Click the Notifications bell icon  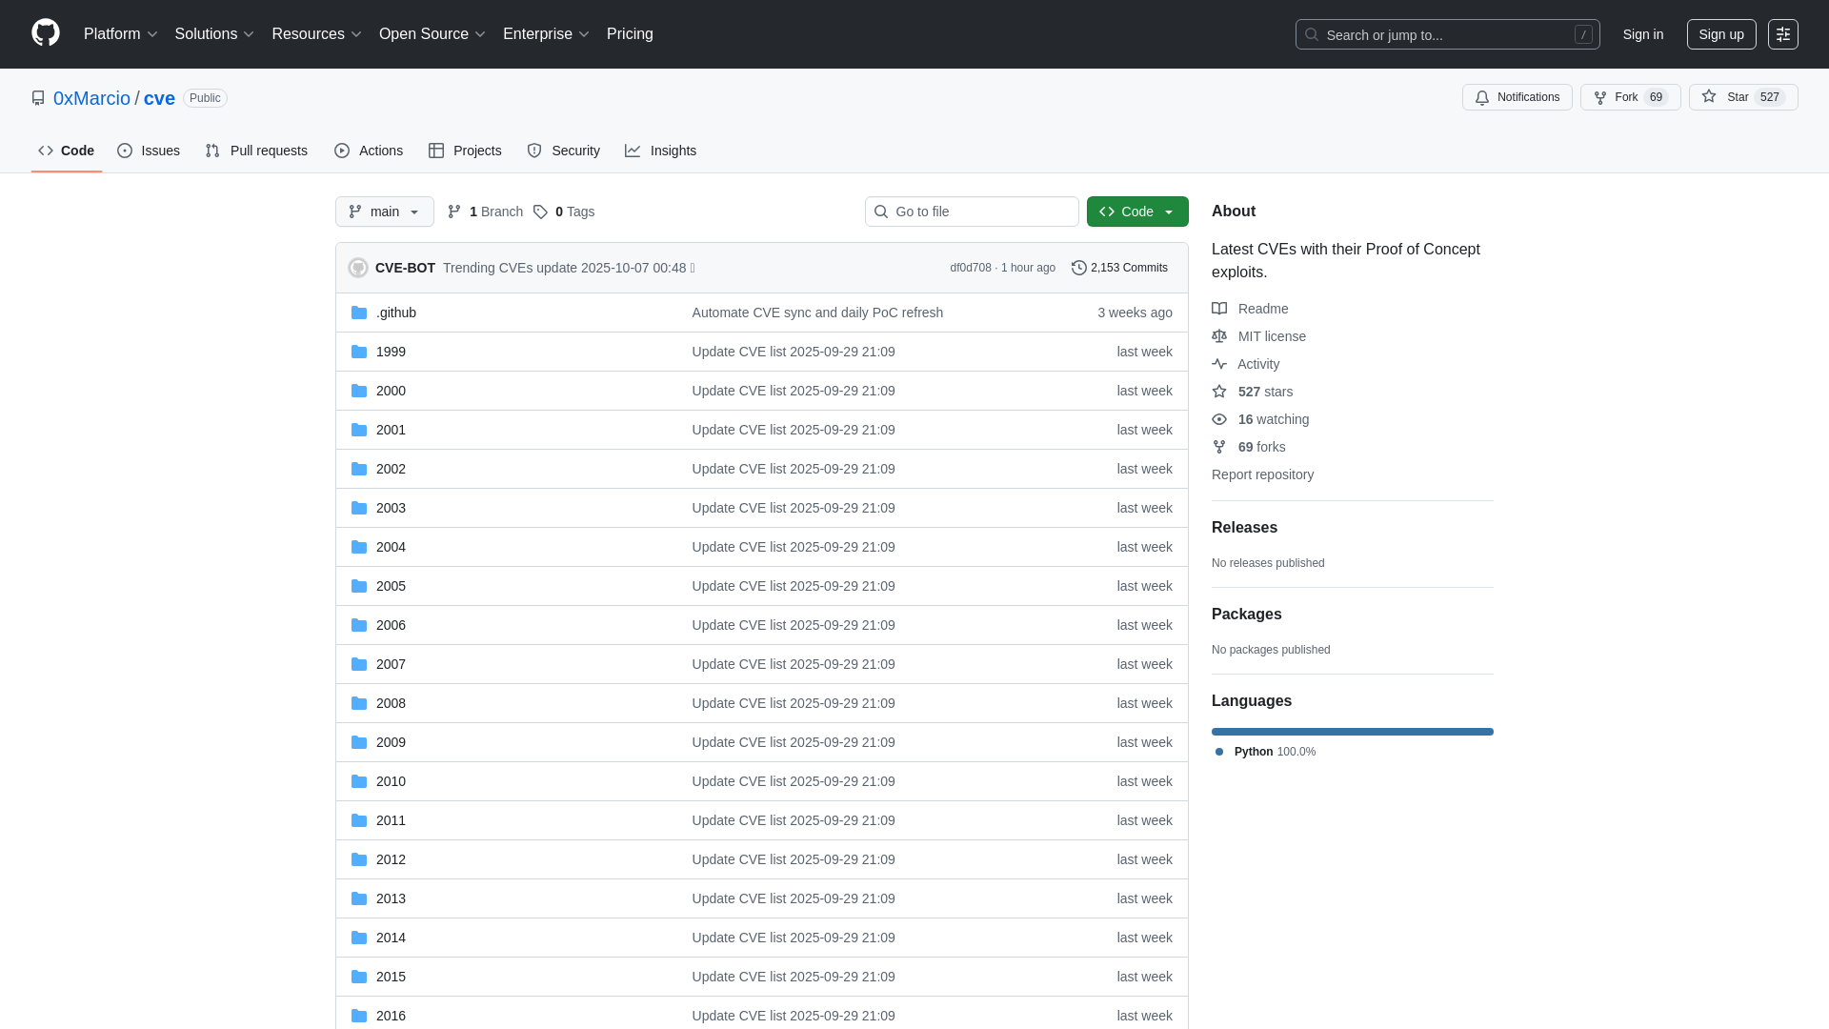tap(1482, 97)
